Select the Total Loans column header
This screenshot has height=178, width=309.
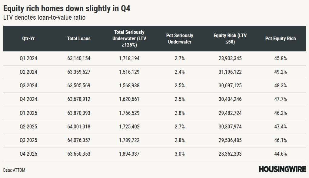[79, 38]
